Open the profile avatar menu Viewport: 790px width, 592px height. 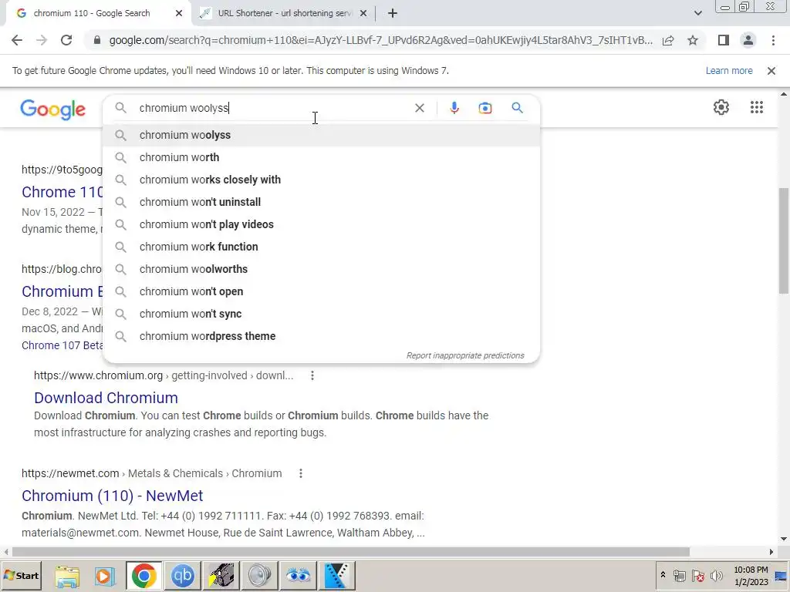pyautogui.click(x=748, y=40)
